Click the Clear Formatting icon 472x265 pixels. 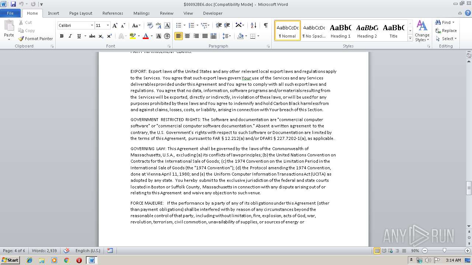[x=150, y=25]
